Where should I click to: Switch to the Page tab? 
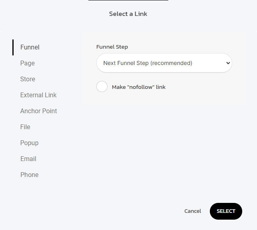point(28,63)
